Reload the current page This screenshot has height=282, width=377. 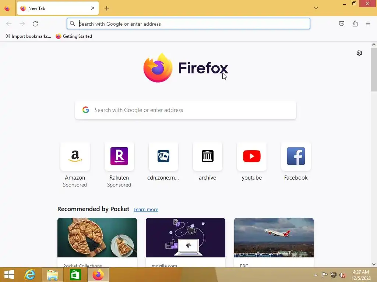35,24
